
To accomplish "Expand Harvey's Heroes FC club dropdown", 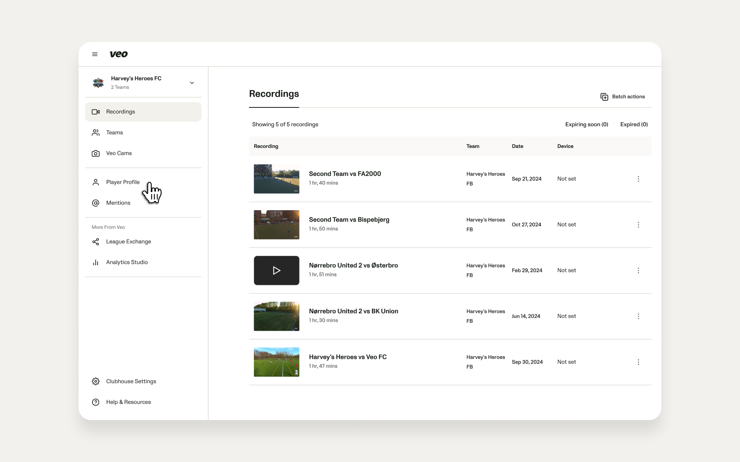I will (x=192, y=83).
